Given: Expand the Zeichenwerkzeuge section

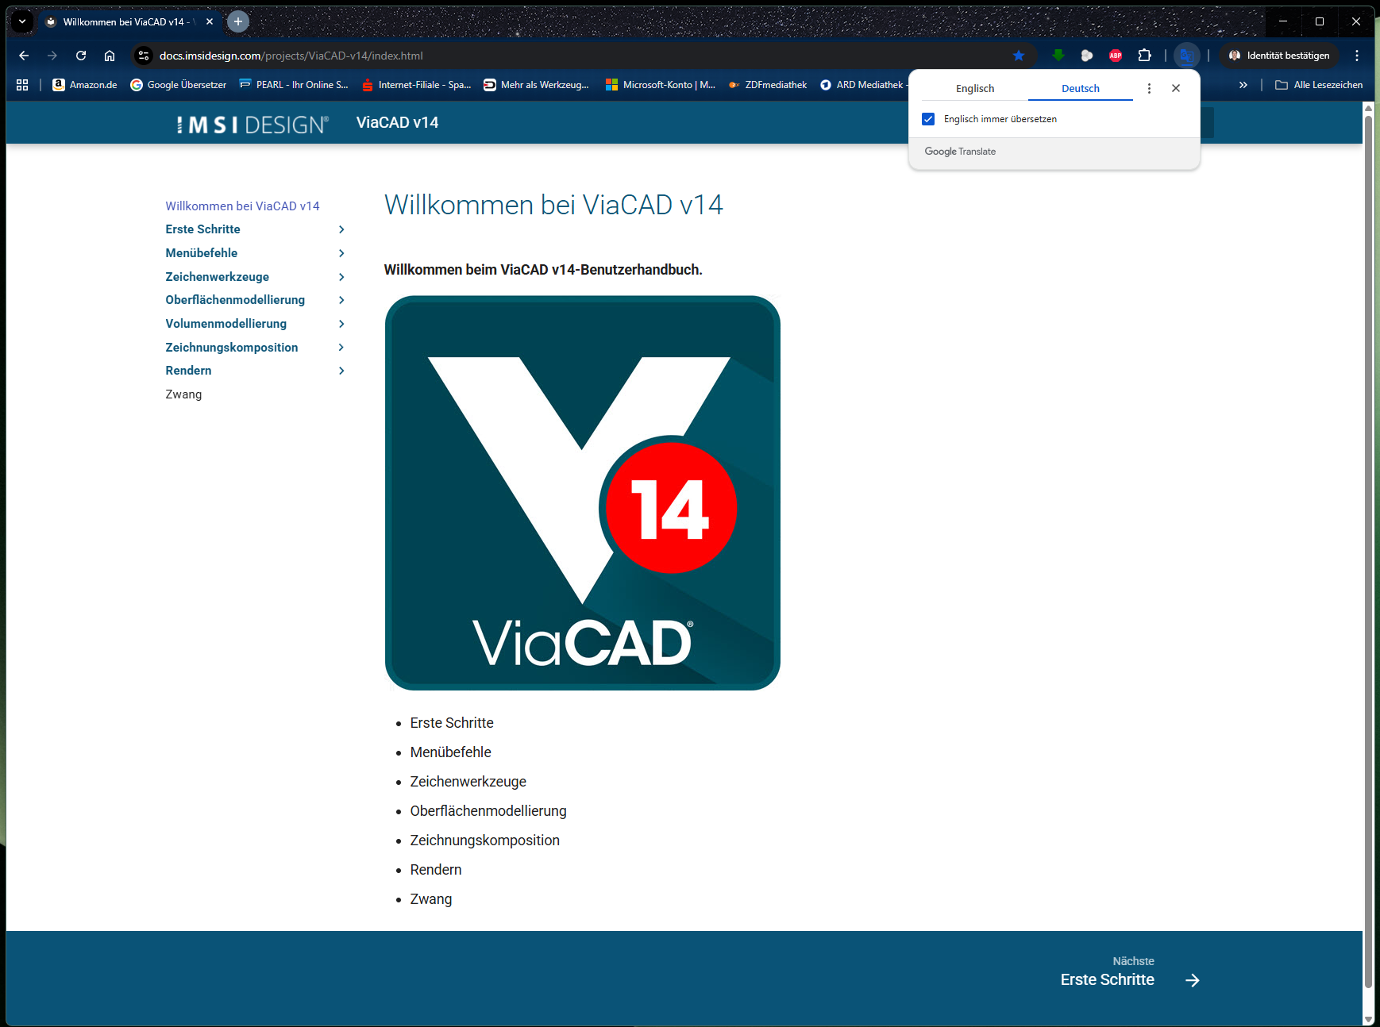Looking at the screenshot, I should [x=341, y=277].
